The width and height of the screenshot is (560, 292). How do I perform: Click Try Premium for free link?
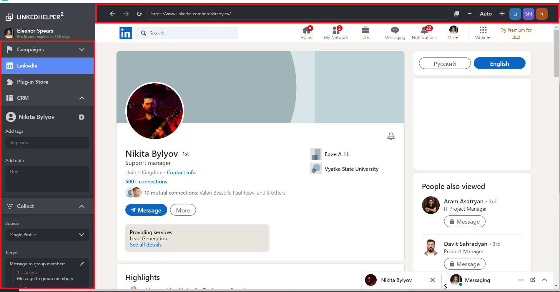click(x=516, y=33)
